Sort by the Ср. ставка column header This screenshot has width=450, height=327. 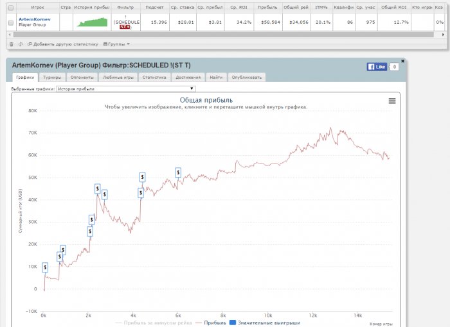[183, 8]
